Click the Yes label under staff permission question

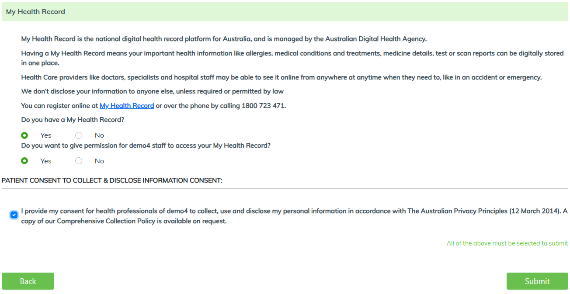coord(46,161)
